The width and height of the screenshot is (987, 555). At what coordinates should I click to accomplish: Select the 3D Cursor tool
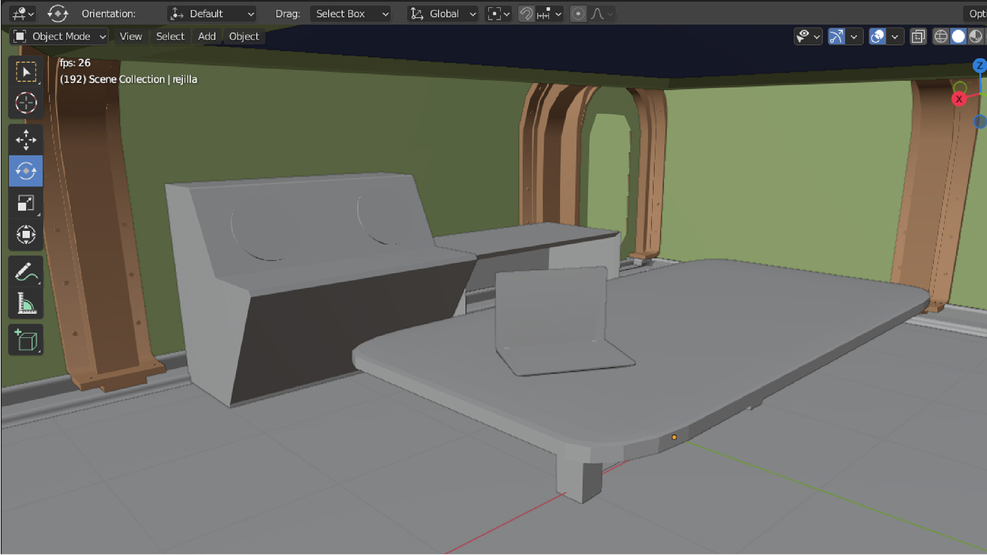(x=26, y=103)
